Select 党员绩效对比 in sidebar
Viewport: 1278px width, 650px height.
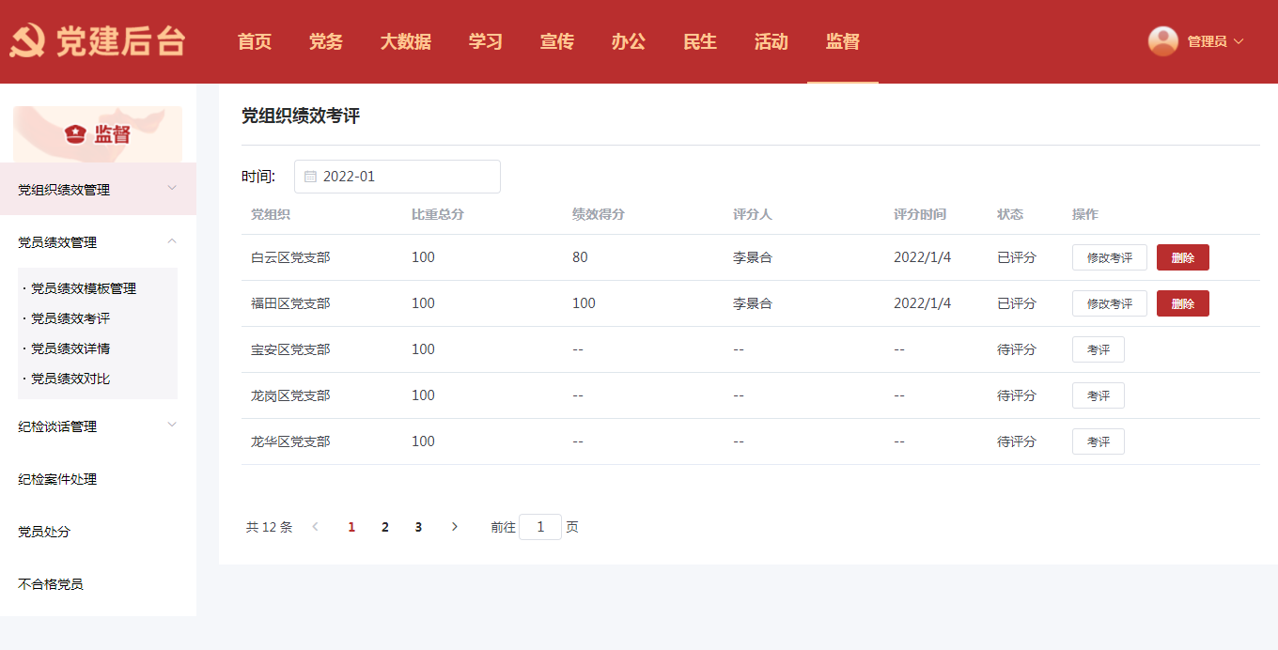(70, 379)
